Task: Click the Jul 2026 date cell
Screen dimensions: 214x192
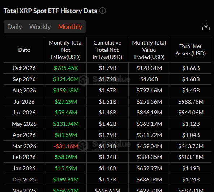Action: tap(24, 101)
